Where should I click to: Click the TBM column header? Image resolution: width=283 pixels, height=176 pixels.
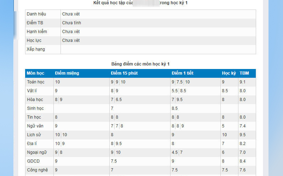point(244,73)
